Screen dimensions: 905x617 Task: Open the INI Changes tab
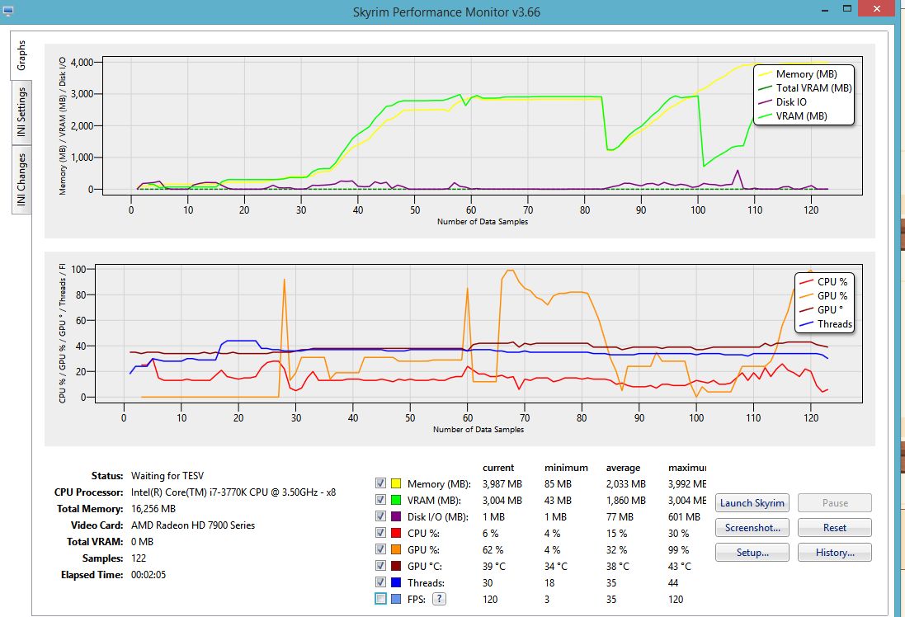(21, 179)
